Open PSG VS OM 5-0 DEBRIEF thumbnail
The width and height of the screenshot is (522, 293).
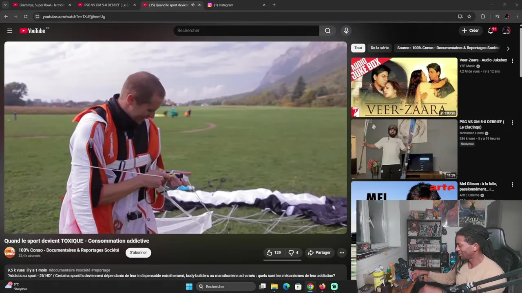(404, 149)
